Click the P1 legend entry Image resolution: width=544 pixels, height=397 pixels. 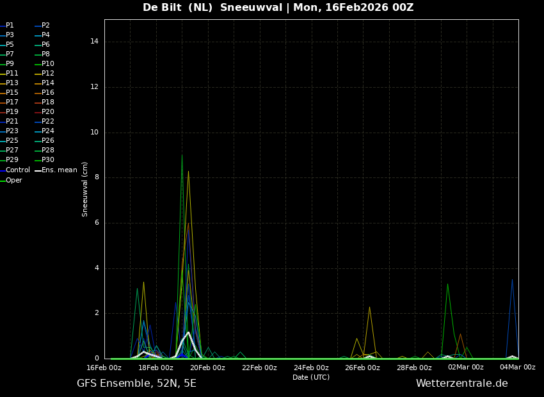(x=10, y=26)
